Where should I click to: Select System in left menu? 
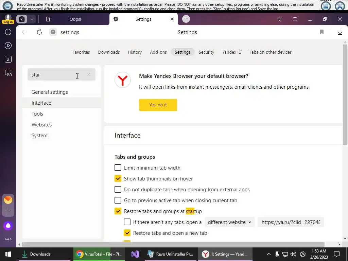(62, 136)
